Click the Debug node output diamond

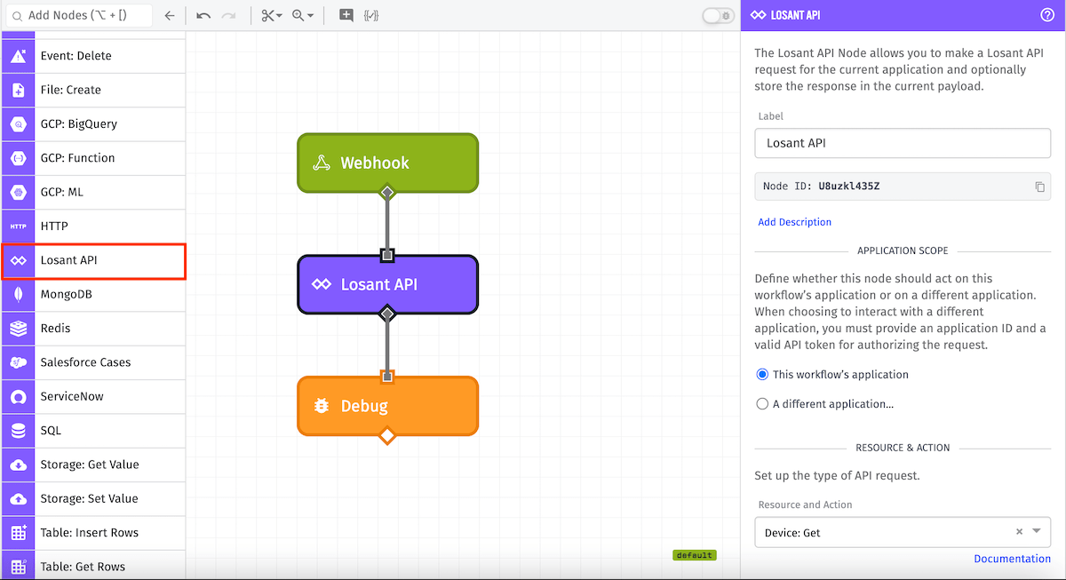click(x=387, y=435)
